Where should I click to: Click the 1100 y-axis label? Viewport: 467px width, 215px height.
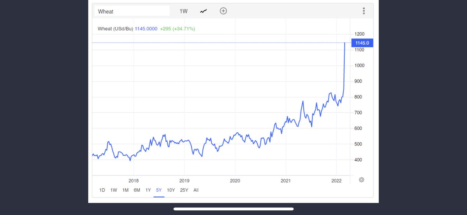click(x=359, y=50)
